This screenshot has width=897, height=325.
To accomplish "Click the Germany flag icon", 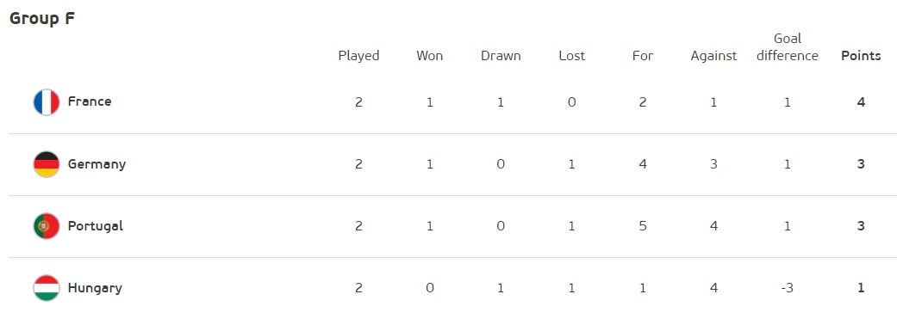I will (x=47, y=164).
